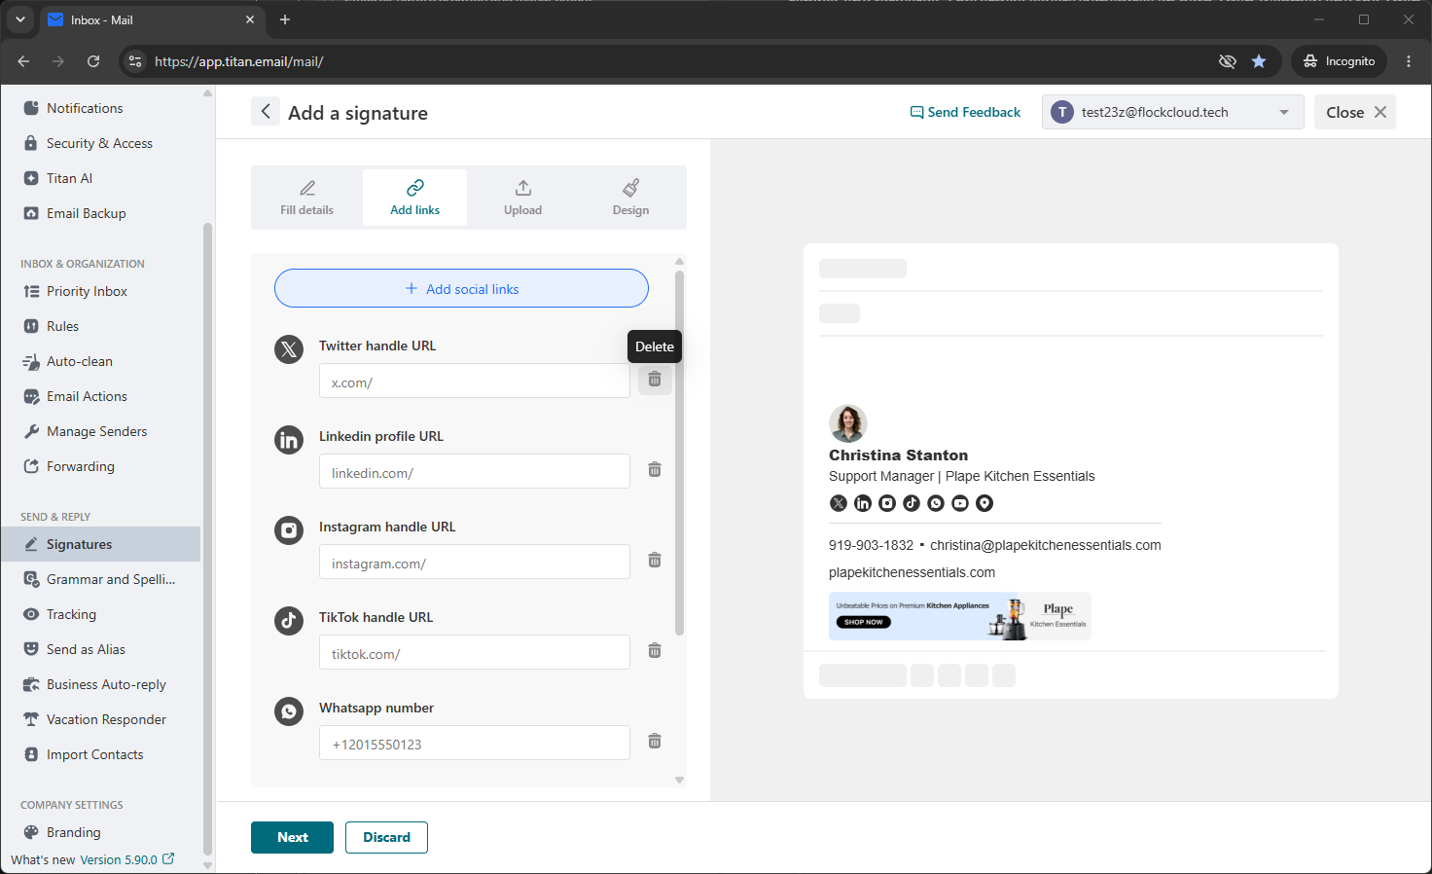Reload the page

pos(93,61)
